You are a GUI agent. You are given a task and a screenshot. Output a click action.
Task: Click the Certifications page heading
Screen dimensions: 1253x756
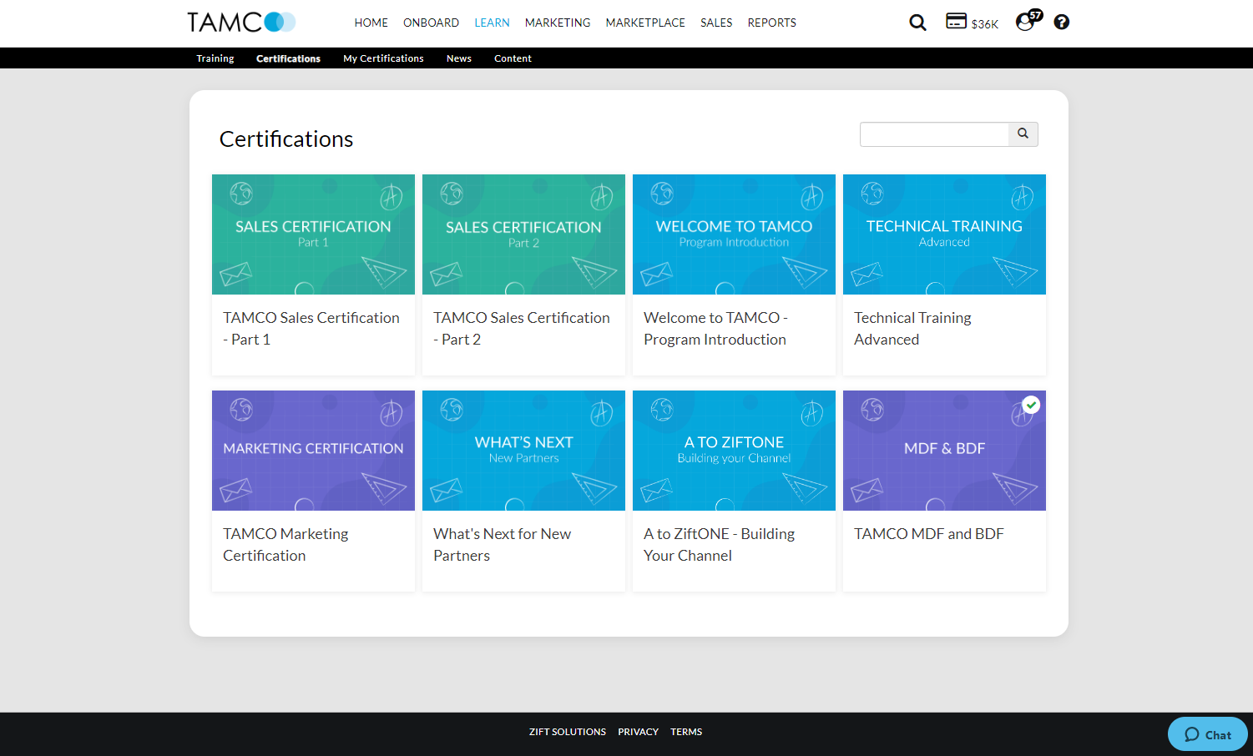(x=286, y=139)
